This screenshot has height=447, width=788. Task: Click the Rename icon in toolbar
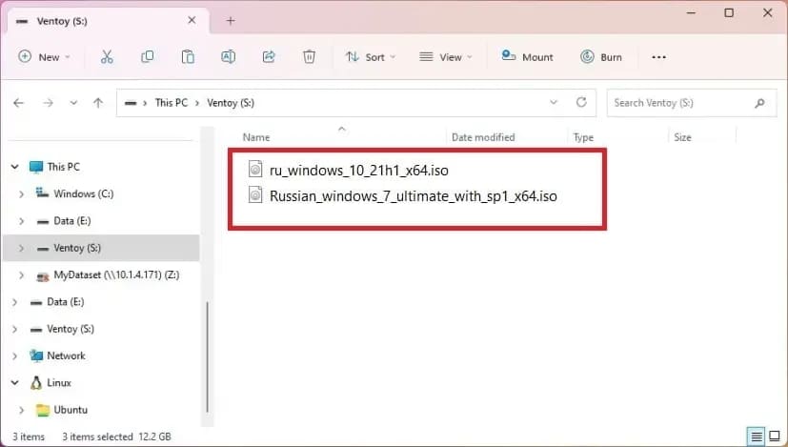229,57
